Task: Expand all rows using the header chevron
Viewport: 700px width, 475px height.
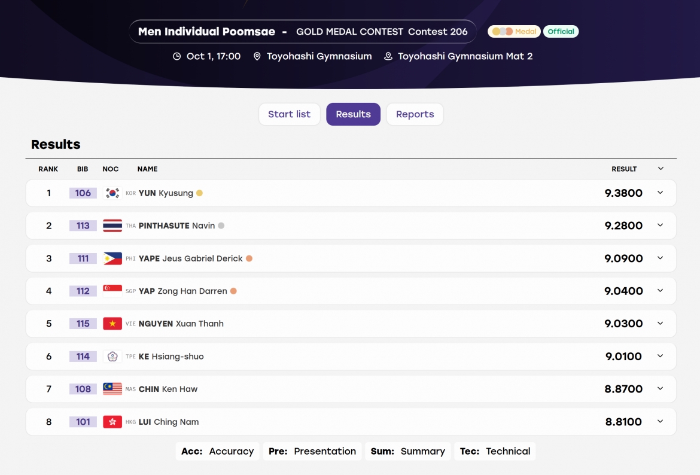Action: click(661, 169)
